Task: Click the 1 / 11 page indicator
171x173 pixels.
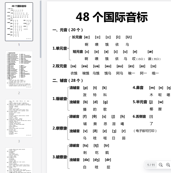Action: click(x=151, y=165)
